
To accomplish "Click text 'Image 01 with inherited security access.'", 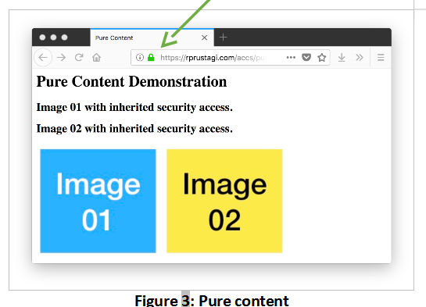I will coord(134,108).
